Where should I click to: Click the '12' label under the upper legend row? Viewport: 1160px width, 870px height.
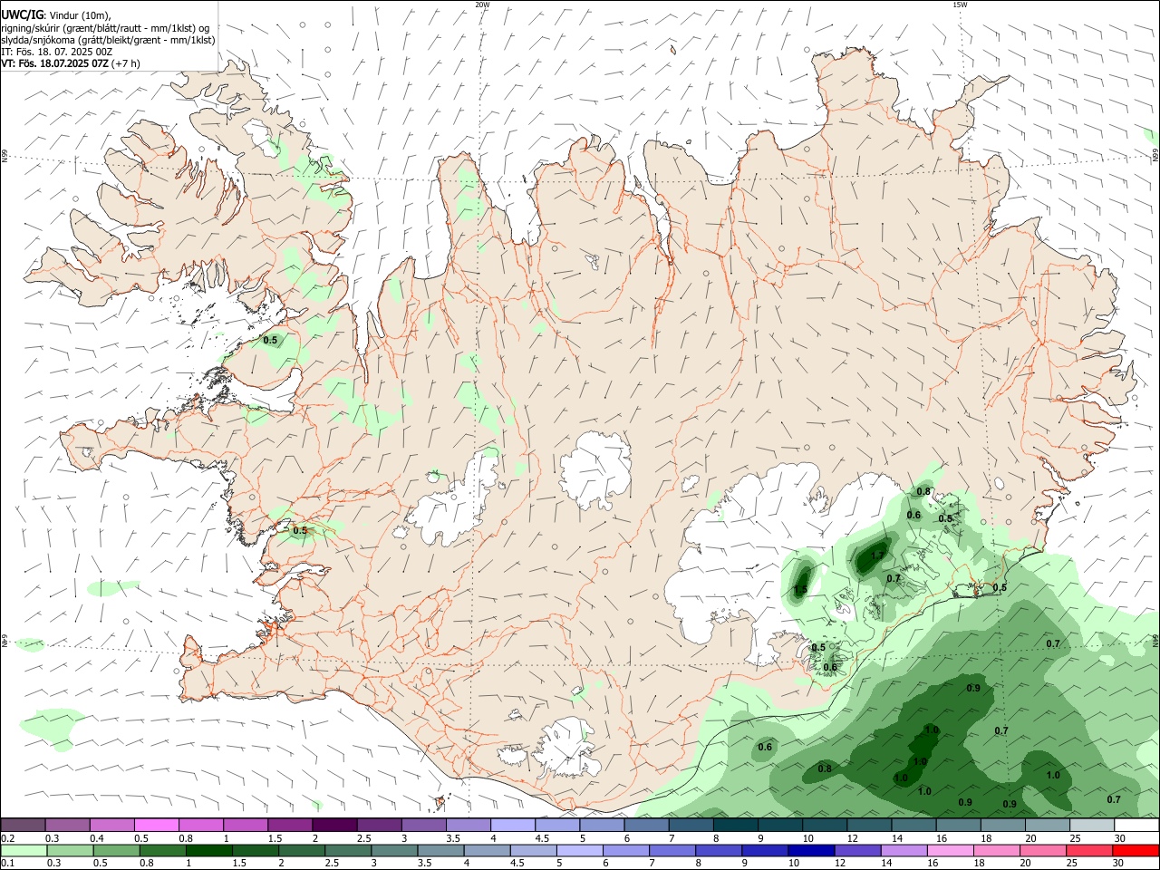[x=852, y=838]
